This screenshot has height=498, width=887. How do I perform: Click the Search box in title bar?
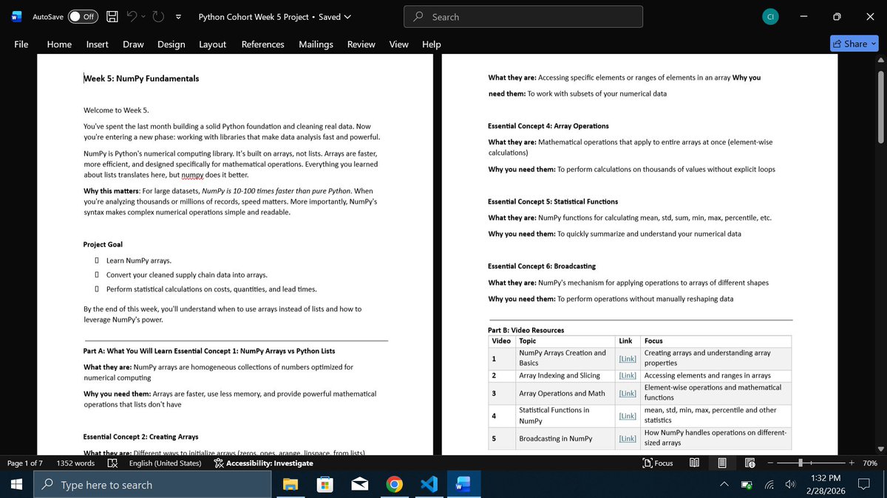tap(523, 16)
